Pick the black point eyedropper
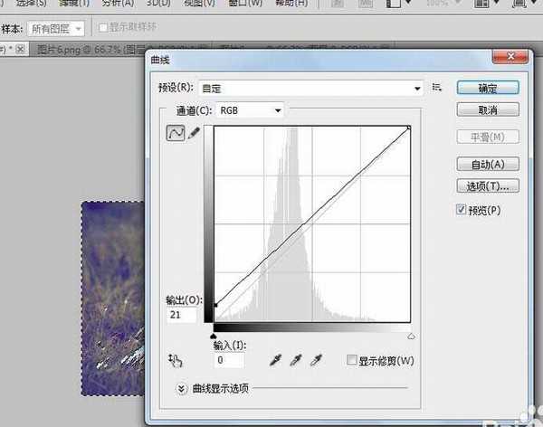The image size is (543, 427). 276,361
